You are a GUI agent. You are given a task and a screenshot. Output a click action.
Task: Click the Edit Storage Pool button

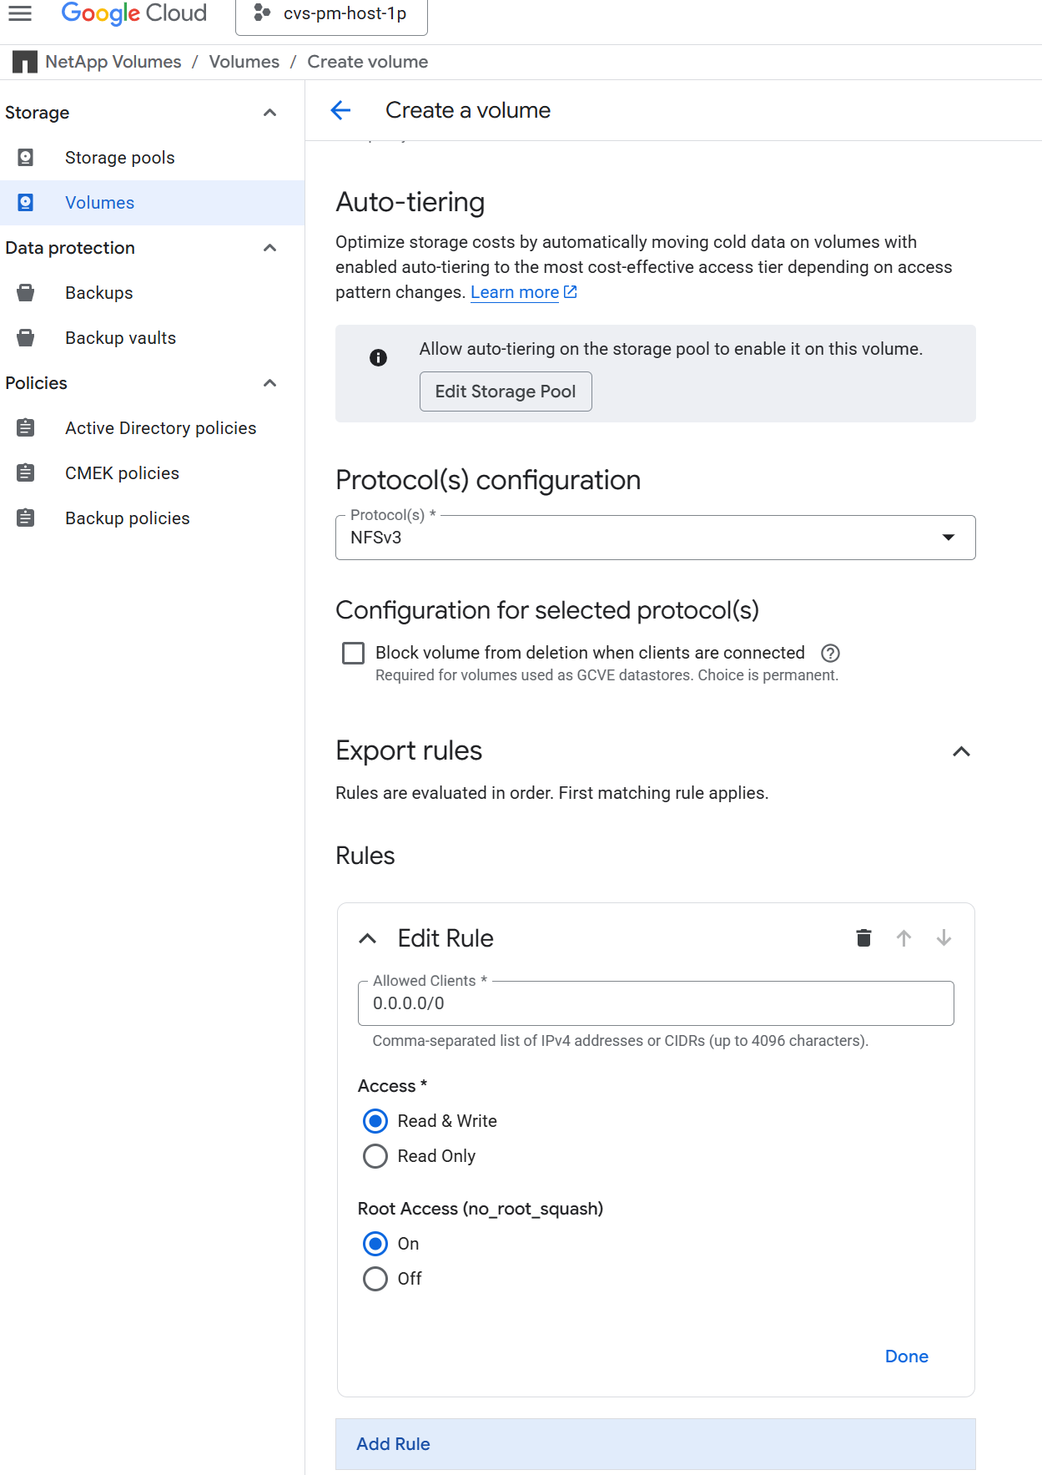[x=506, y=391]
